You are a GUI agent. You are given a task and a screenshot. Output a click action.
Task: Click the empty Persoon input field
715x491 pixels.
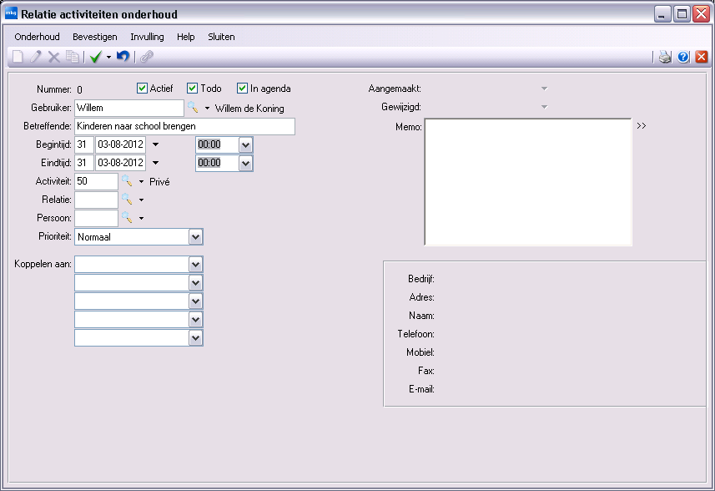coord(96,218)
